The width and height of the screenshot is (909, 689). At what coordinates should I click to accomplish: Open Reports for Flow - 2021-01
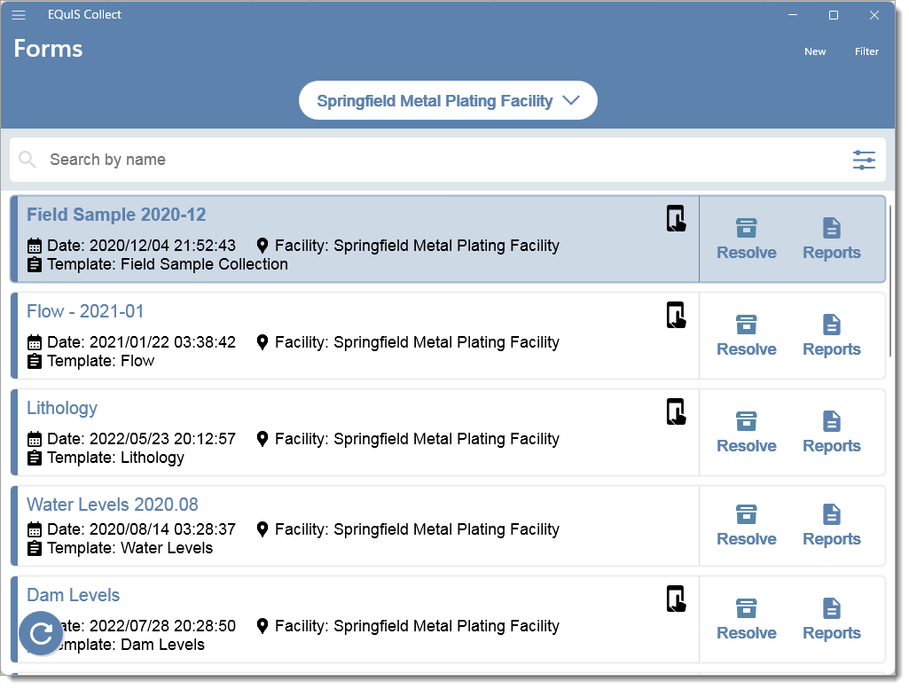click(831, 336)
